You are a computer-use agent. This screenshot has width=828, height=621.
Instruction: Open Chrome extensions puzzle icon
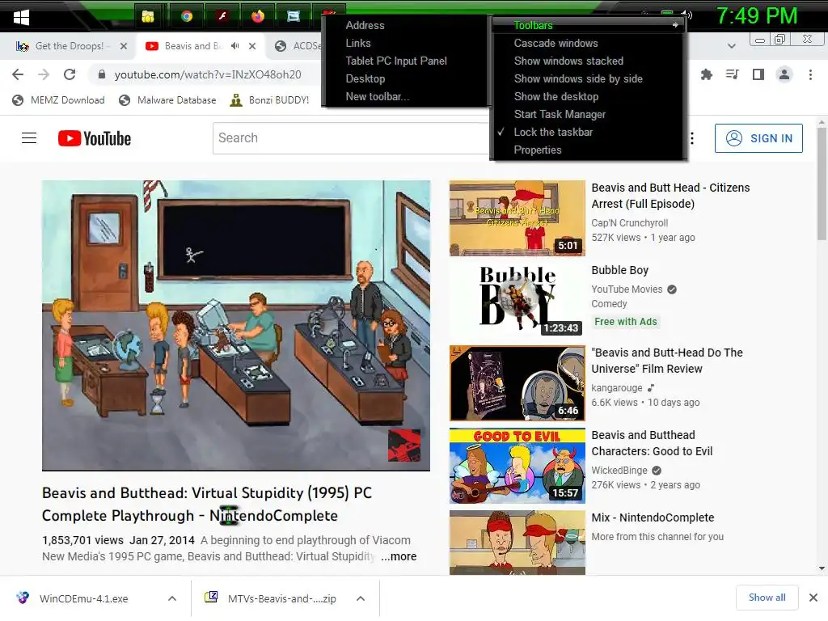coord(706,74)
